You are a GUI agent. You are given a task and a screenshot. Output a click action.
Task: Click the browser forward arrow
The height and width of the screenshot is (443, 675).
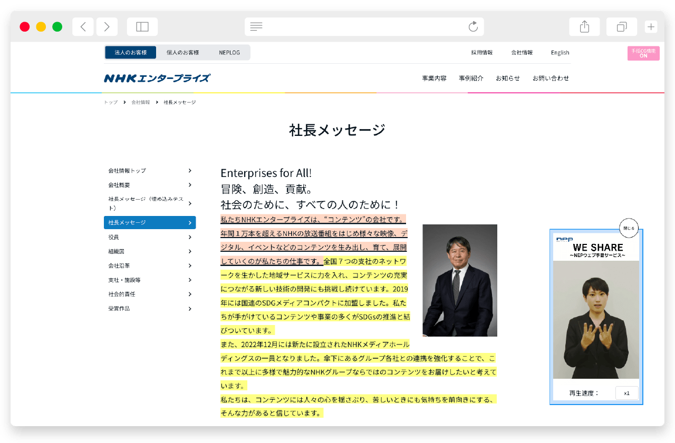(107, 27)
